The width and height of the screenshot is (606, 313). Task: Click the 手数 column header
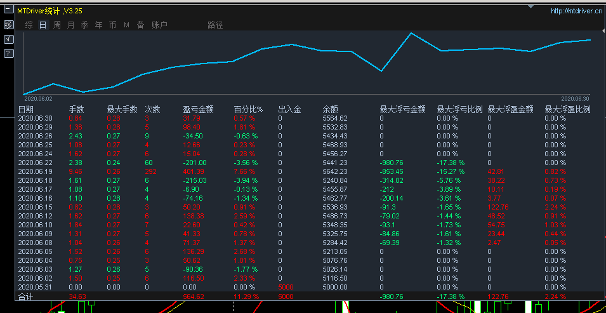tap(77, 109)
